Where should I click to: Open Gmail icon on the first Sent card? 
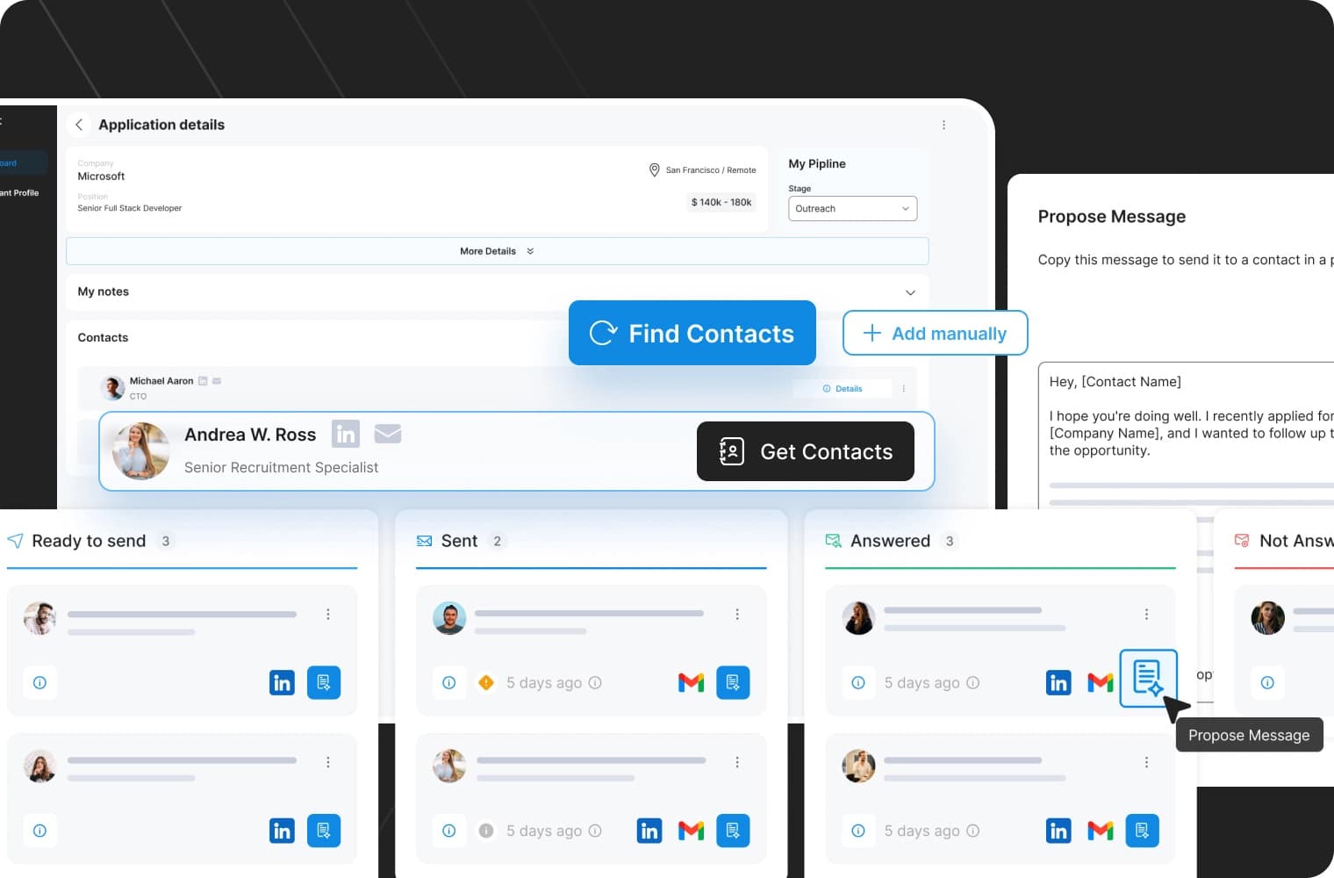692,682
